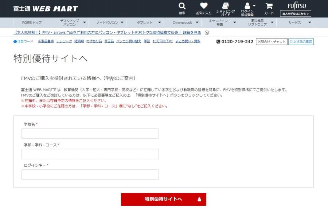Click the user icon on the red submit button
This screenshot has width=328, height=218.
199,199
